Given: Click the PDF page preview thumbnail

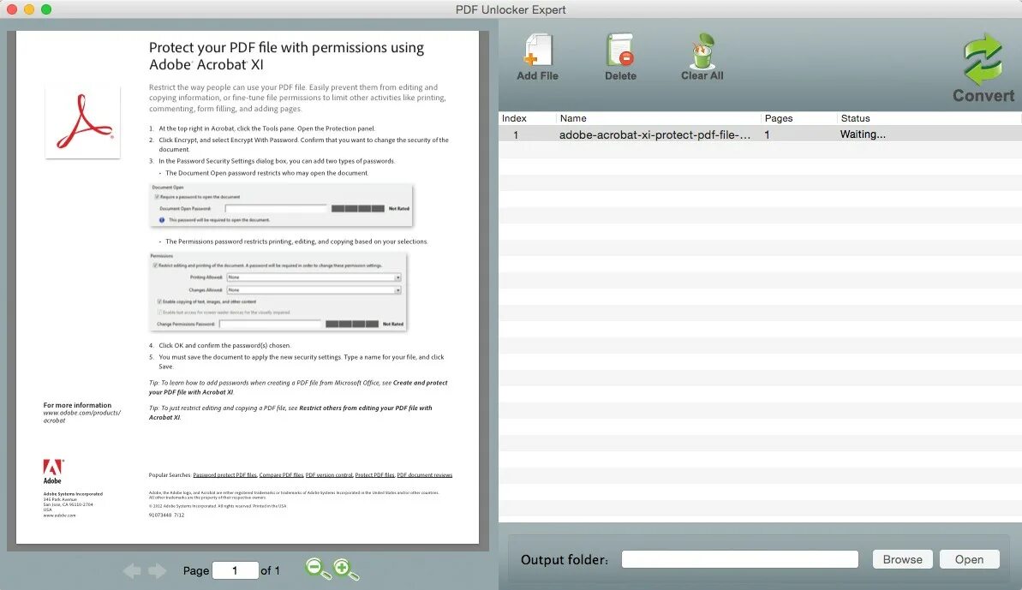Looking at the screenshot, I should [x=248, y=287].
